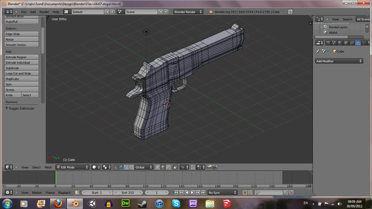Select vertex select mode icon

(x=158, y=167)
